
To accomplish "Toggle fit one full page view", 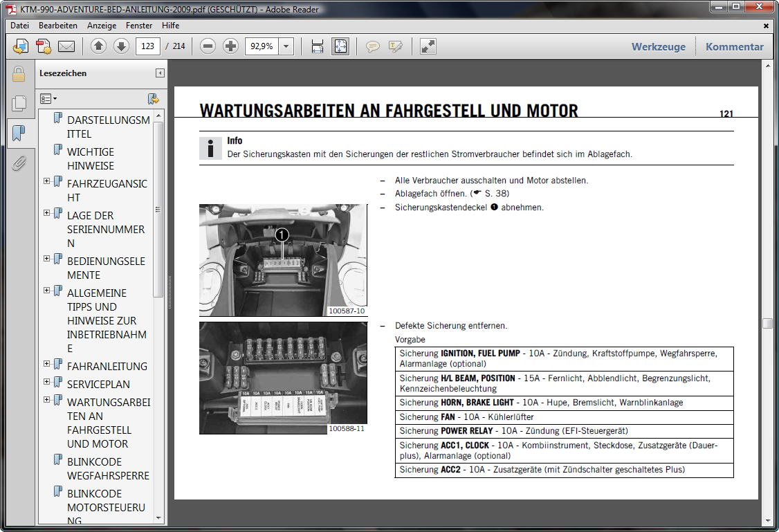I will click(x=340, y=46).
